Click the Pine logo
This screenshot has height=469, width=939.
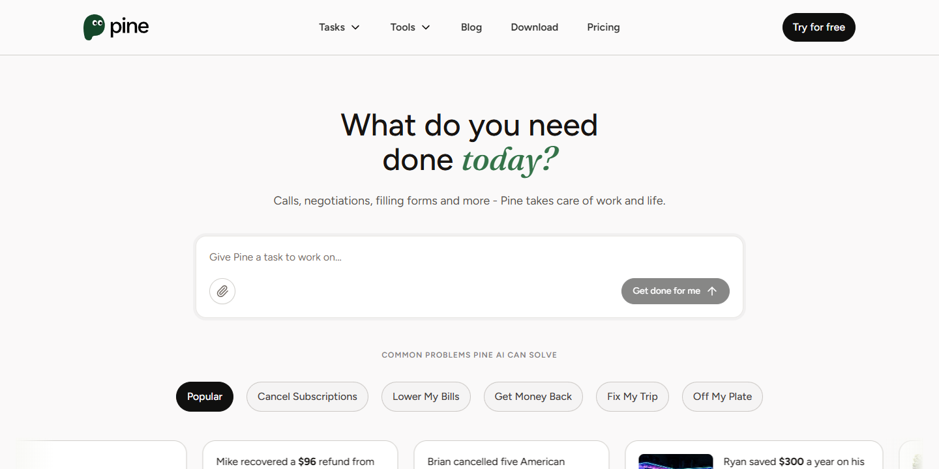click(116, 27)
